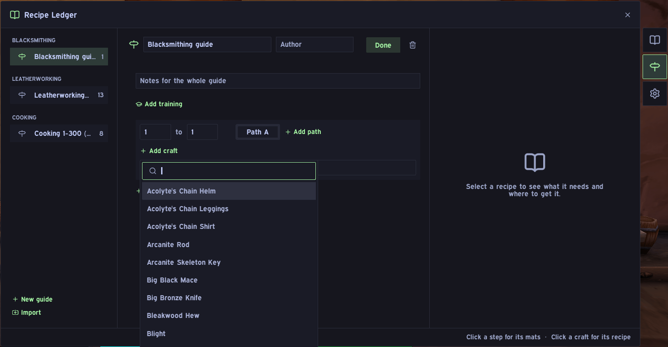Choose Acolyte's Chain Helm from the list
The image size is (668, 347).
coord(229,191)
